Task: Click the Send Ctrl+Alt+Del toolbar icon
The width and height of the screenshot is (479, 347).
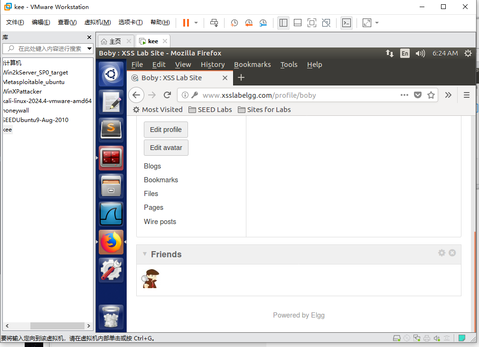Action: (214, 23)
